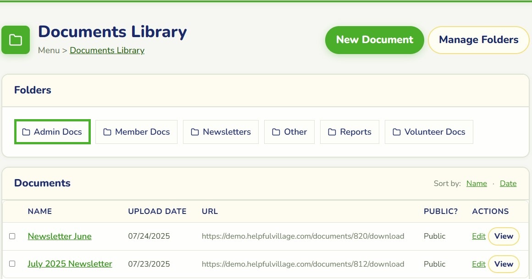Viewport: 532px width, 279px height.
Task: View the Newsletter June document
Action: point(504,236)
